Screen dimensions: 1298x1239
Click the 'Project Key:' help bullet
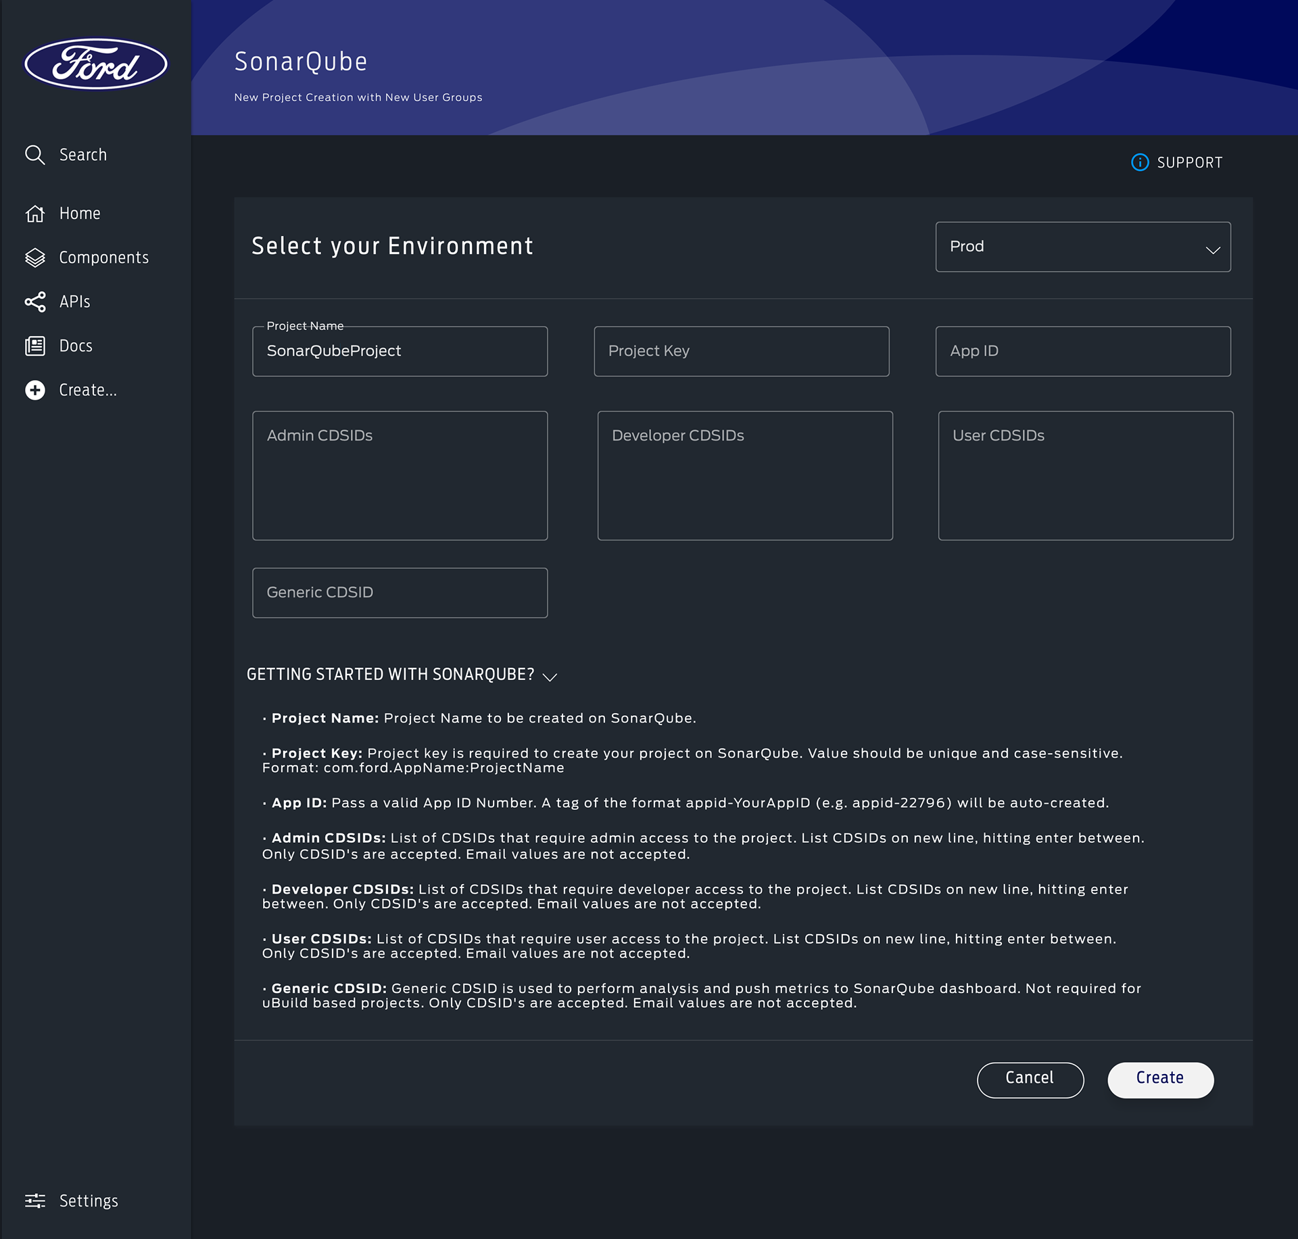click(x=692, y=760)
